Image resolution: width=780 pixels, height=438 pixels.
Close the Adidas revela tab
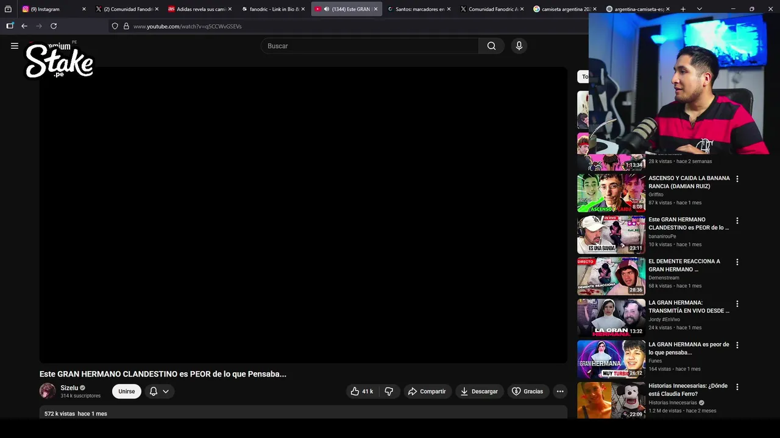coord(230,9)
